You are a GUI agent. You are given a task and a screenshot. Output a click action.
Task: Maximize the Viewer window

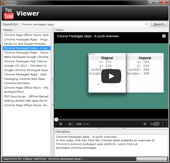(x=157, y=2)
